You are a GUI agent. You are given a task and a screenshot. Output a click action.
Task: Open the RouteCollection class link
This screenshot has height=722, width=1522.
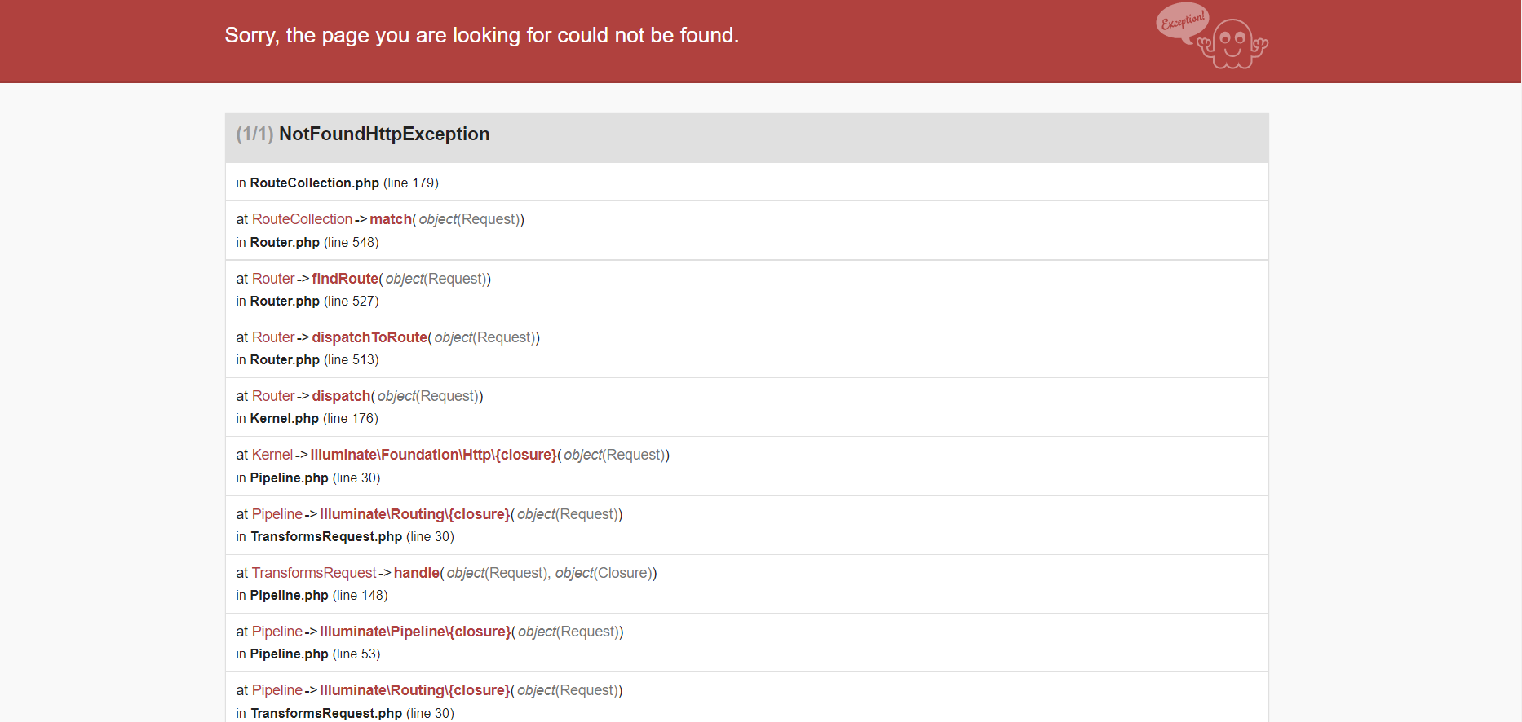pos(302,219)
